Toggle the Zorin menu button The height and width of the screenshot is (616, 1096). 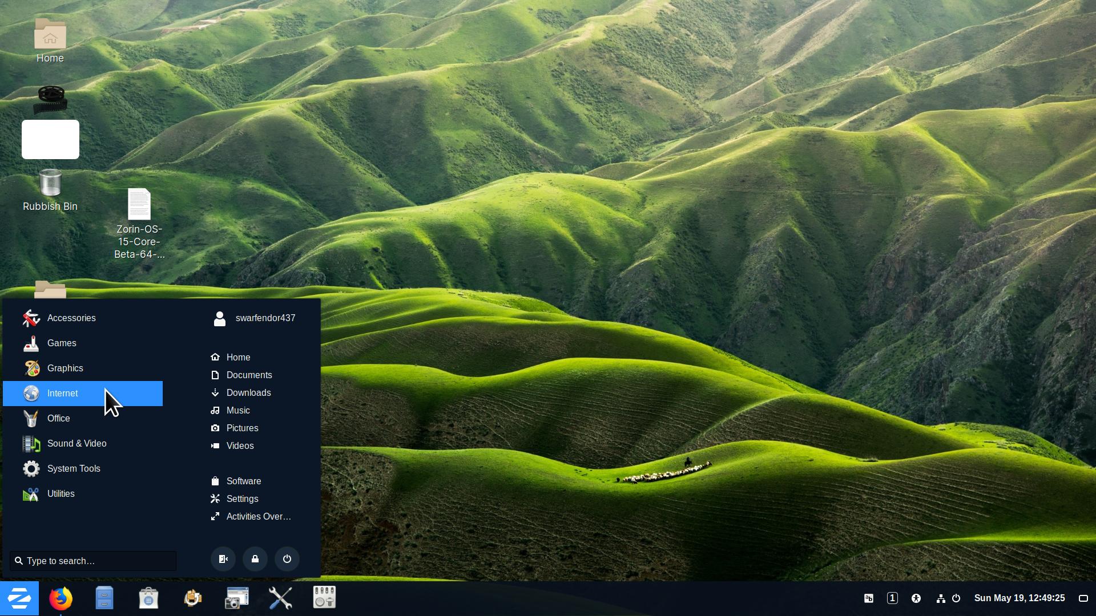click(x=19, y=598)
